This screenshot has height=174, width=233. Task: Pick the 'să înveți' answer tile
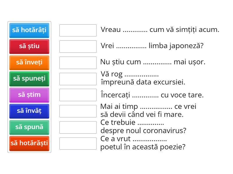tap(29, 63)
